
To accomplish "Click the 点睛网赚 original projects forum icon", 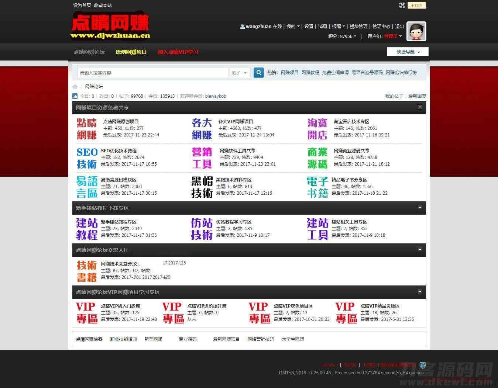I will pos(87,128).
